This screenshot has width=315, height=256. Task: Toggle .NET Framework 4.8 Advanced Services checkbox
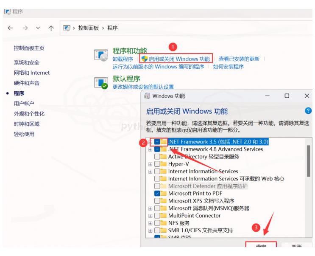click(157, 149)
